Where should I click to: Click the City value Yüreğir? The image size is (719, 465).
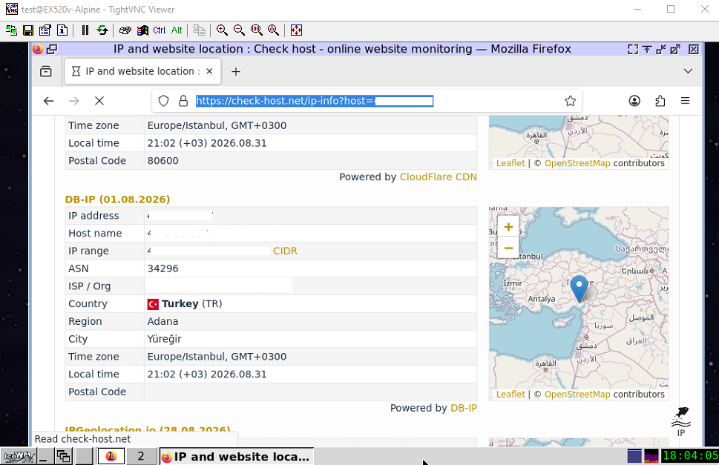[x=164, y=339]
